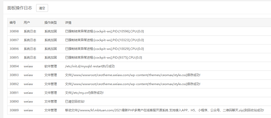
Task: Select log entry number 30896
Action: pyautogui.click(x=14, y=49)
